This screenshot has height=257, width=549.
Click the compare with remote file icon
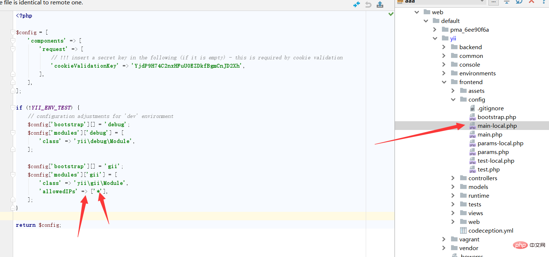pos(357,4)
